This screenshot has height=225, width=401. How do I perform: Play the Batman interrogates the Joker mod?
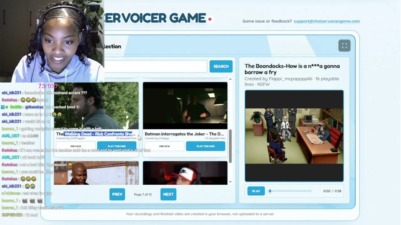(x=206, y=146)
